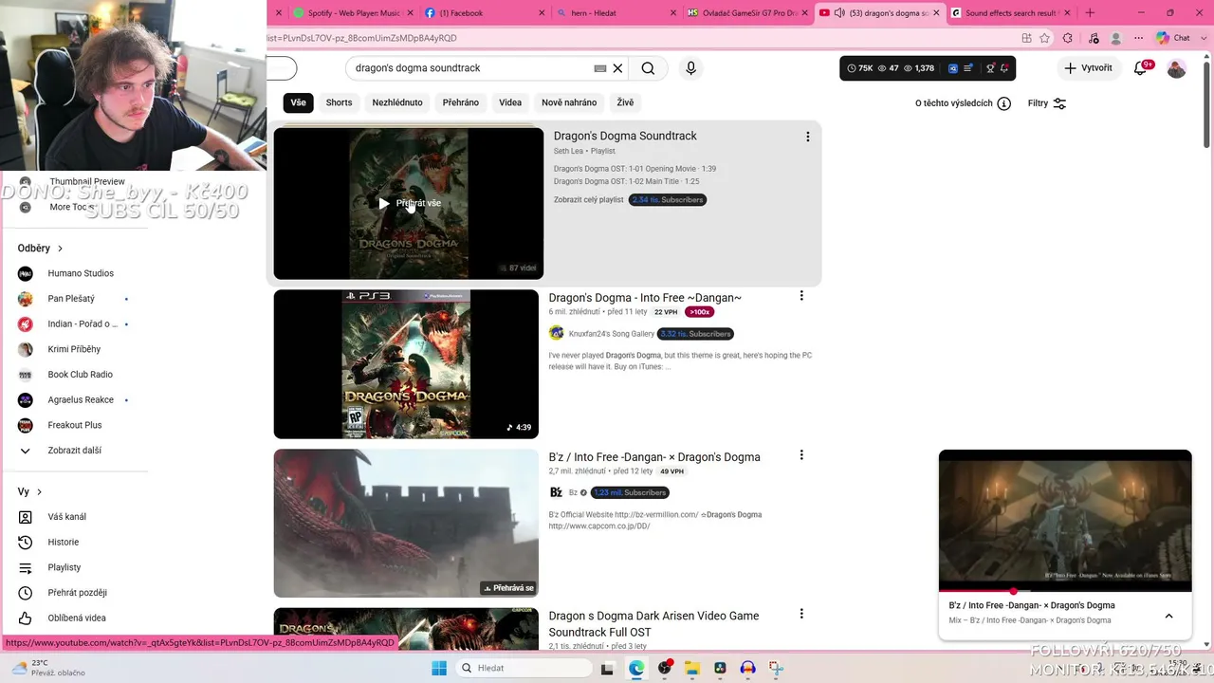This screenshot has width=1214, height=683.
Task: Clear the search box with the X icon
Action: pyautogui.click(x=617, y=68)
